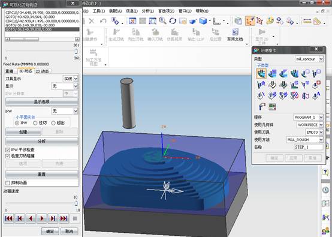Open the 分析(L) menu
The width and height of the screenshot is (332, 237).
tap(148, 11)
